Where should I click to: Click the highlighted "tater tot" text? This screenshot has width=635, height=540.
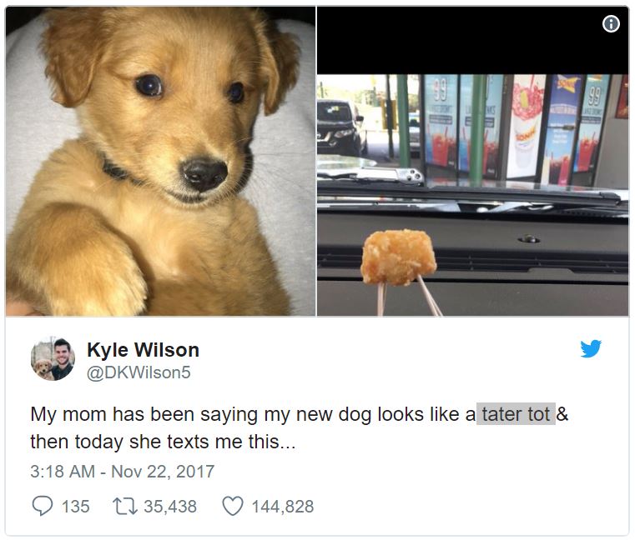point(516,414)
